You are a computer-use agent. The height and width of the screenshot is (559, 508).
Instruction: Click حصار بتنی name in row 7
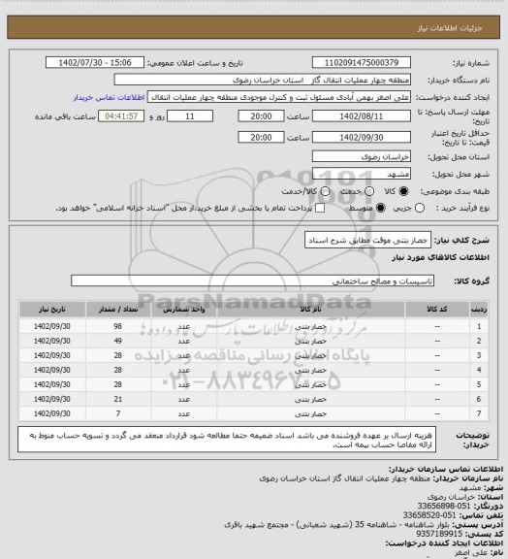pyautogui.click(x=310, y=413)
